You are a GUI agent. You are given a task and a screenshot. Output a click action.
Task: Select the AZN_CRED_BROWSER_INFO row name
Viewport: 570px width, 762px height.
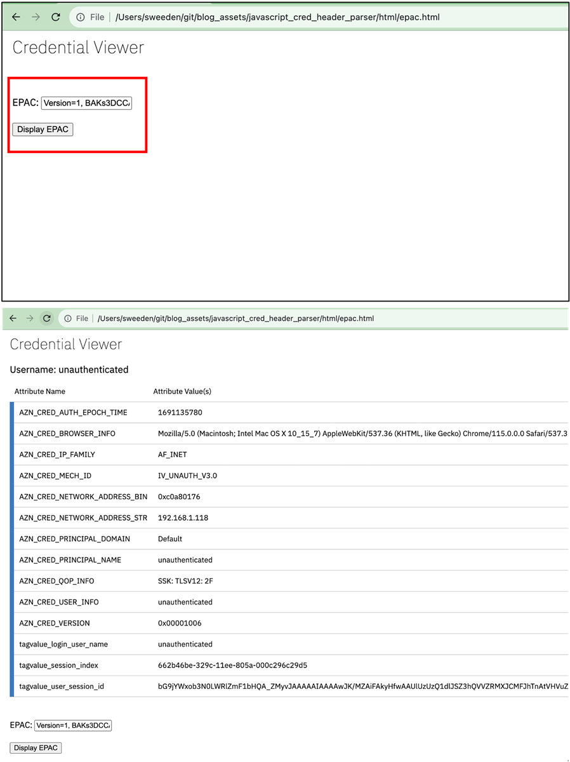pos(67,434)
